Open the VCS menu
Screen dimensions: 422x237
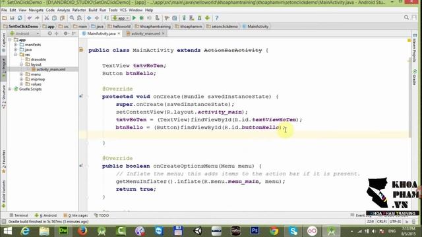(123, 10)
